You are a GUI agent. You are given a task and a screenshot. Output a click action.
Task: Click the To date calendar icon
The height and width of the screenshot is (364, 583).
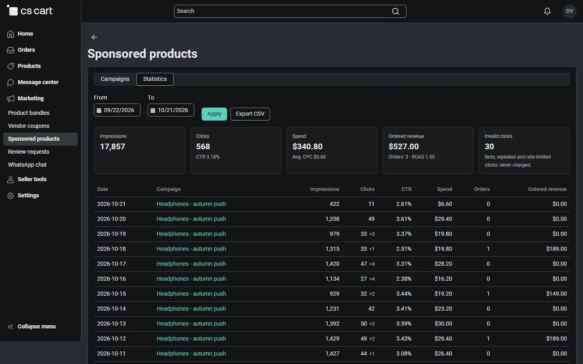[153, 110]
